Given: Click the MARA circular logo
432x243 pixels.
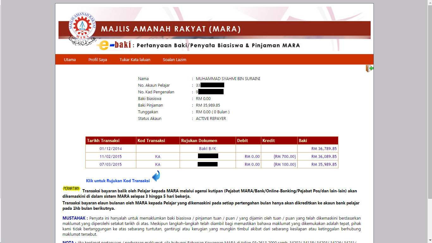Looking at the screenshot, I should pos(82,26).
